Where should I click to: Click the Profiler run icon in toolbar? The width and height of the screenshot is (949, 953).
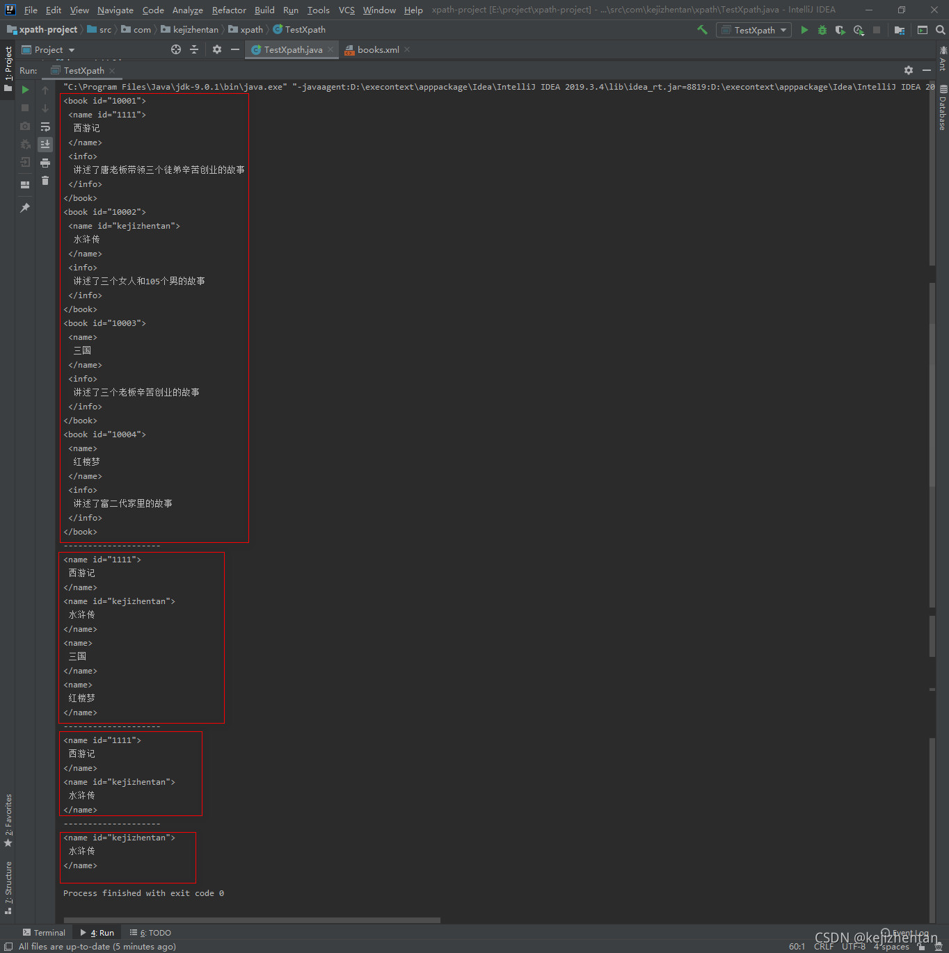tap(859, 30)
